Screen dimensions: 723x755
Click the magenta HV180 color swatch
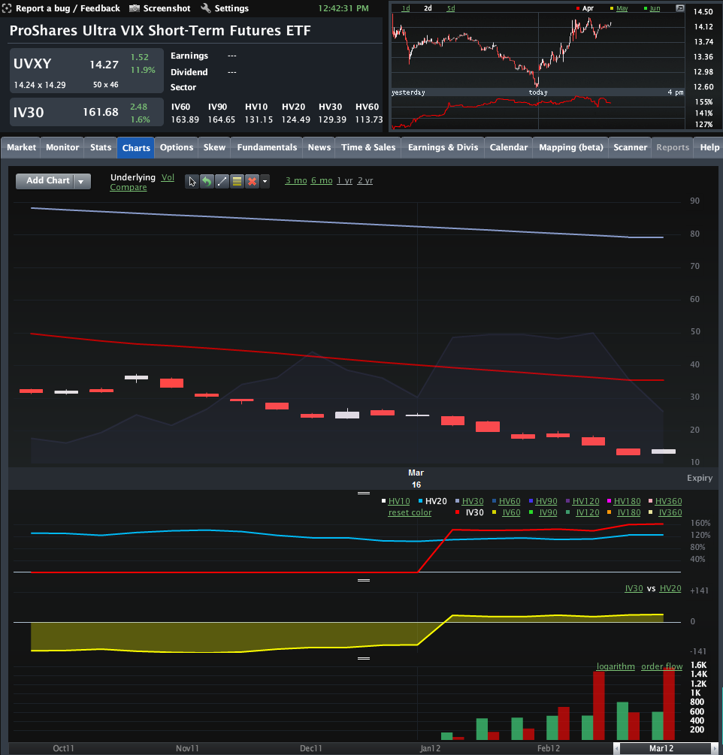609,501
